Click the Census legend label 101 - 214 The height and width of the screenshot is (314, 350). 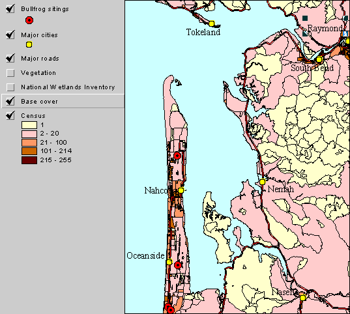coord(56,151)
